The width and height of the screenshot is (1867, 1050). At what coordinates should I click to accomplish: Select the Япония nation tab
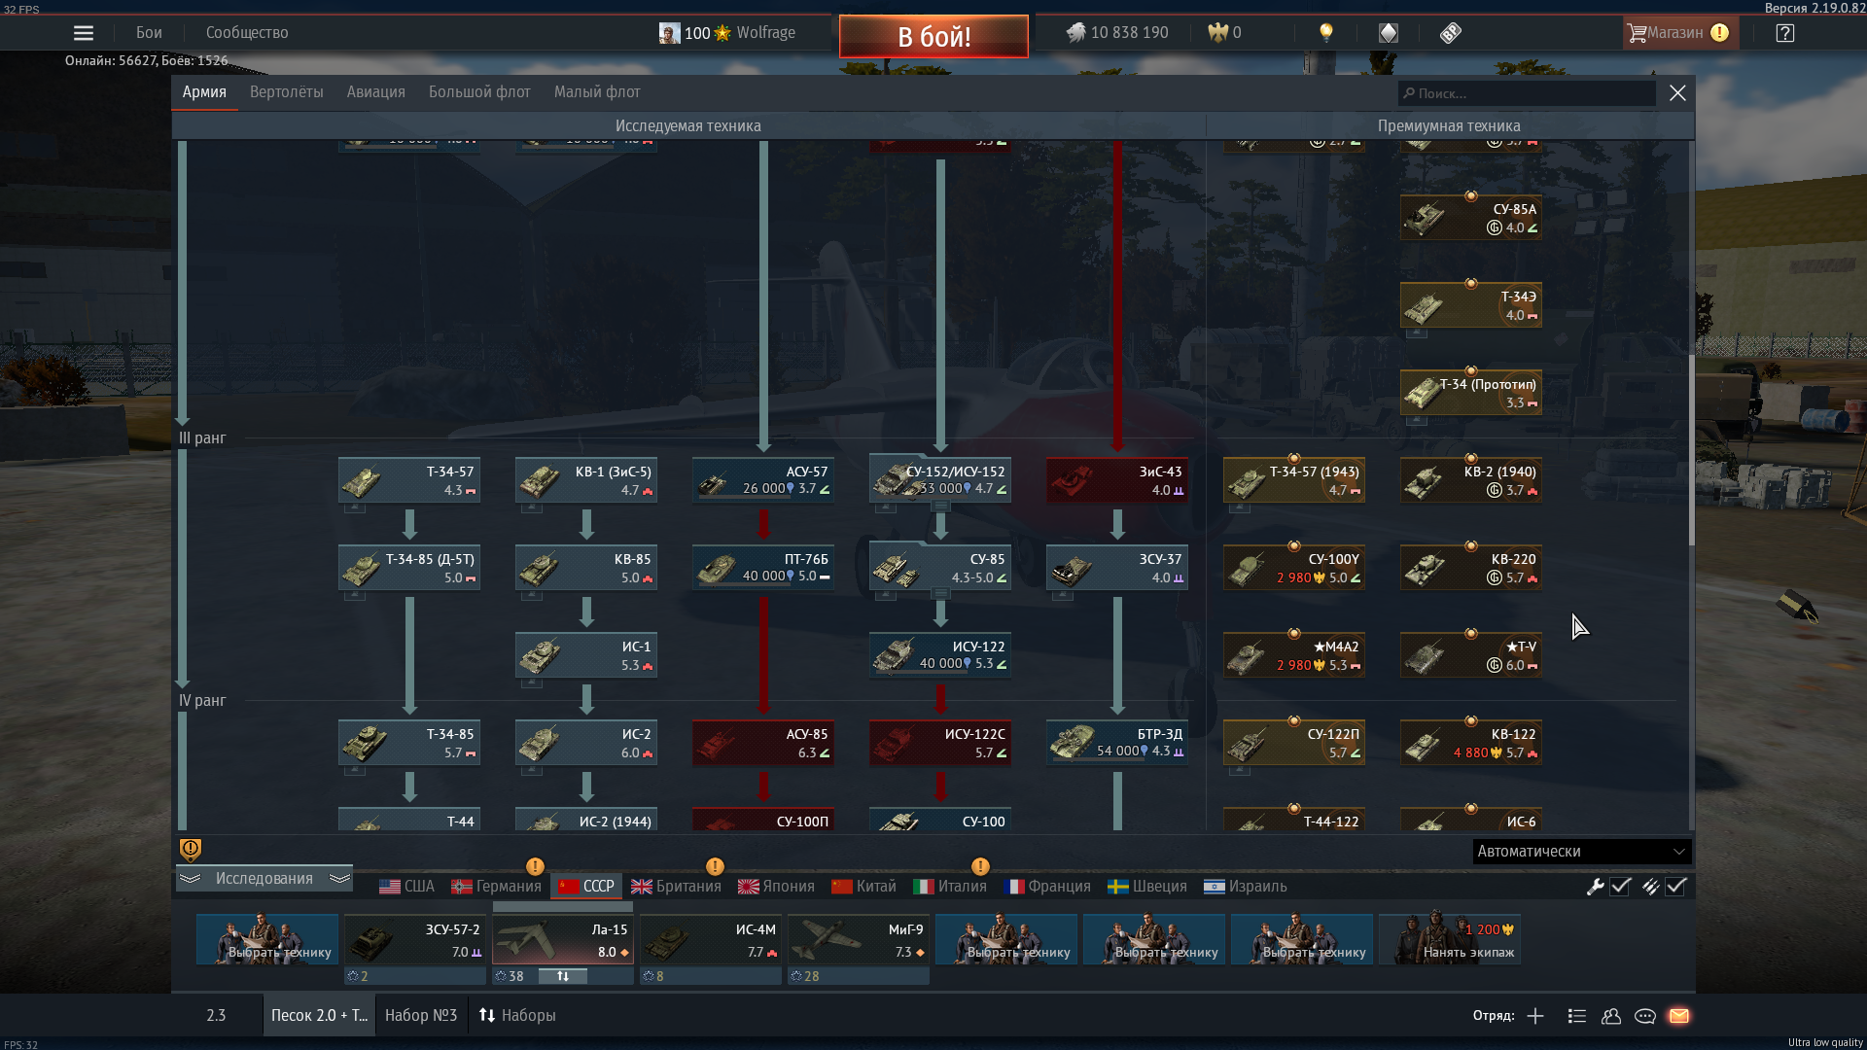(x=776, y=887)
